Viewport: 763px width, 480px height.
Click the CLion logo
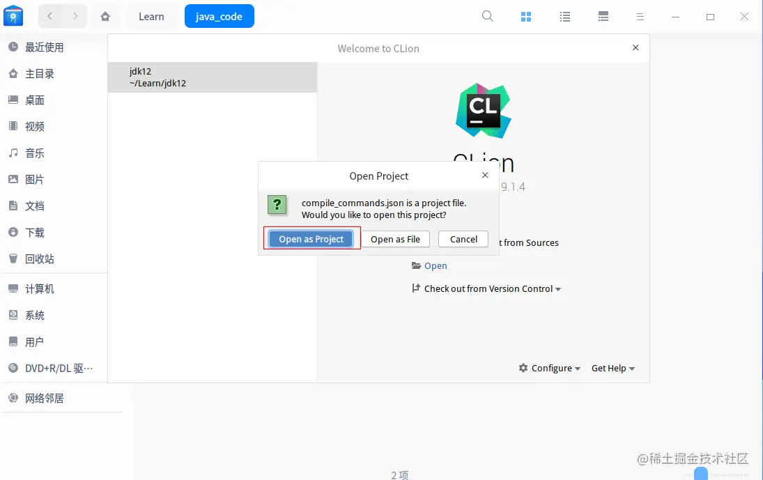[483, 110]
